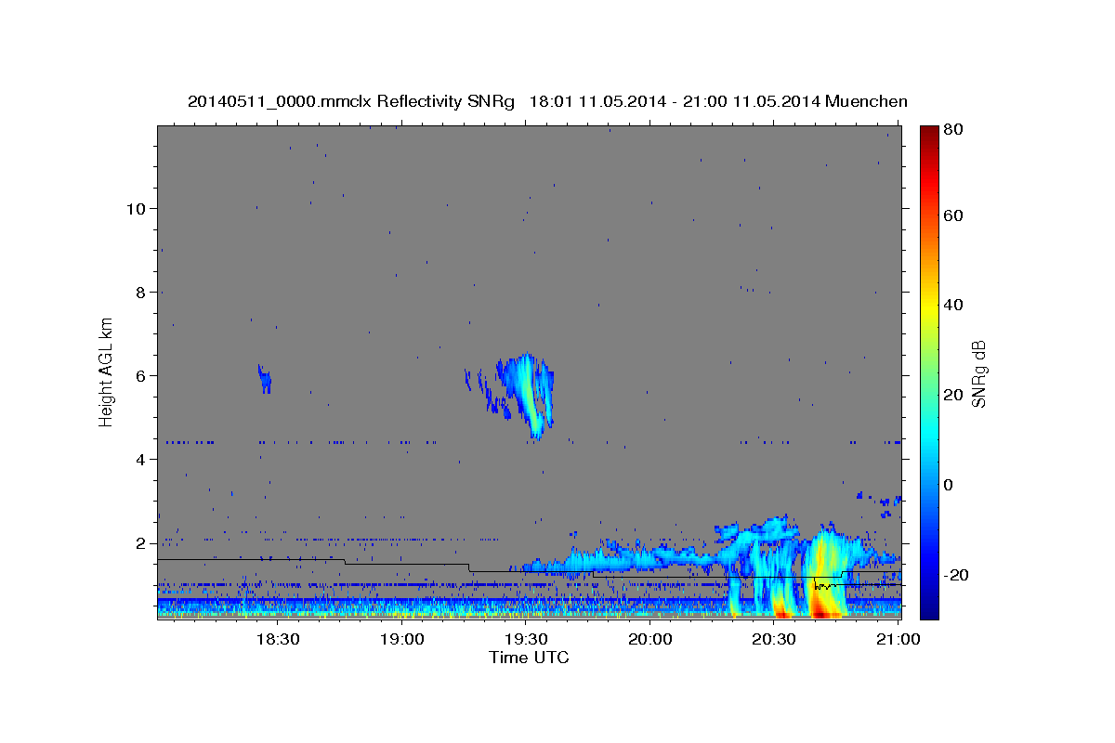Click the 19:30 time tick label

tap(525, 639)
